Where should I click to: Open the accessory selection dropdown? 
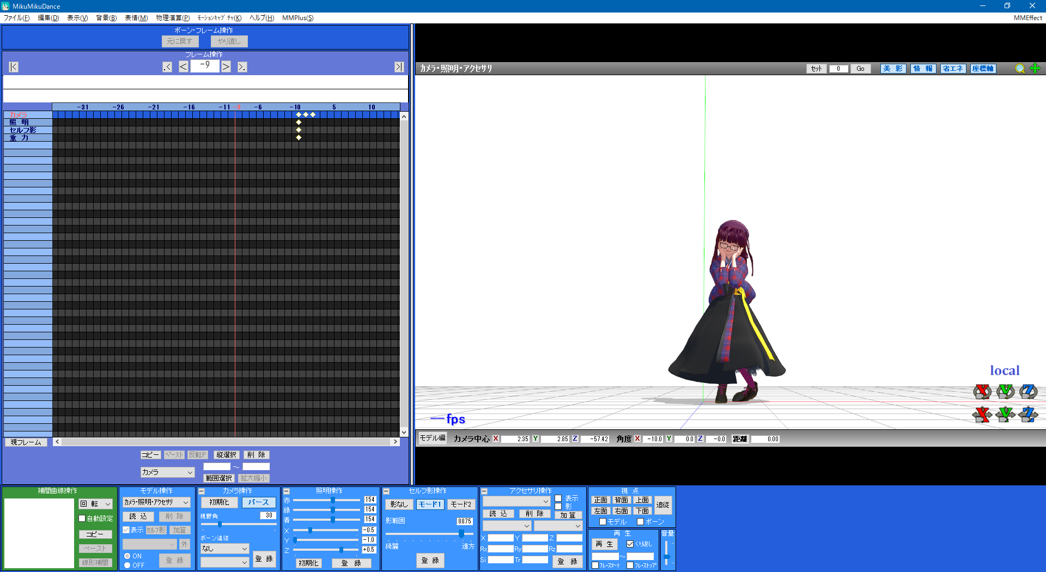[516, 501]
